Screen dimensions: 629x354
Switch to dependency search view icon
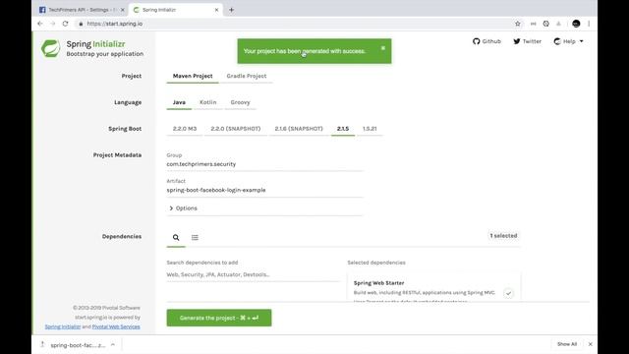176,238
